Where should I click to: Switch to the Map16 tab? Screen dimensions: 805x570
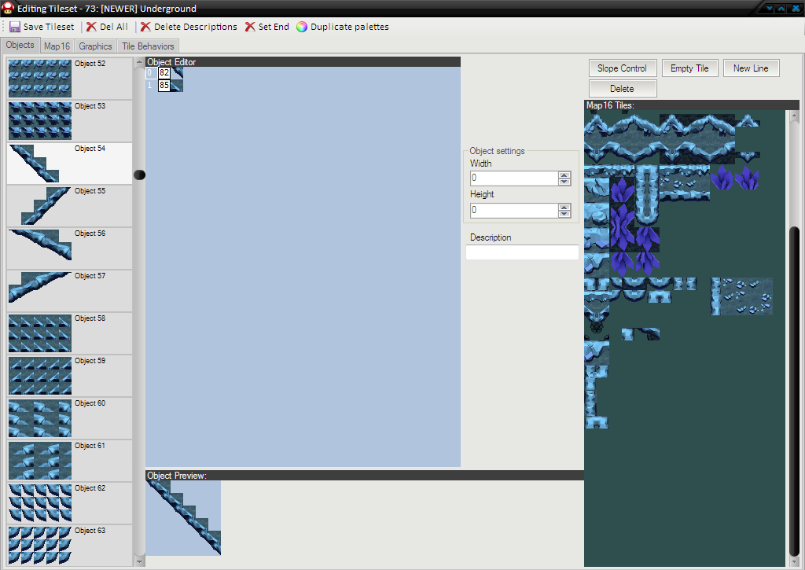coord(57,46)
